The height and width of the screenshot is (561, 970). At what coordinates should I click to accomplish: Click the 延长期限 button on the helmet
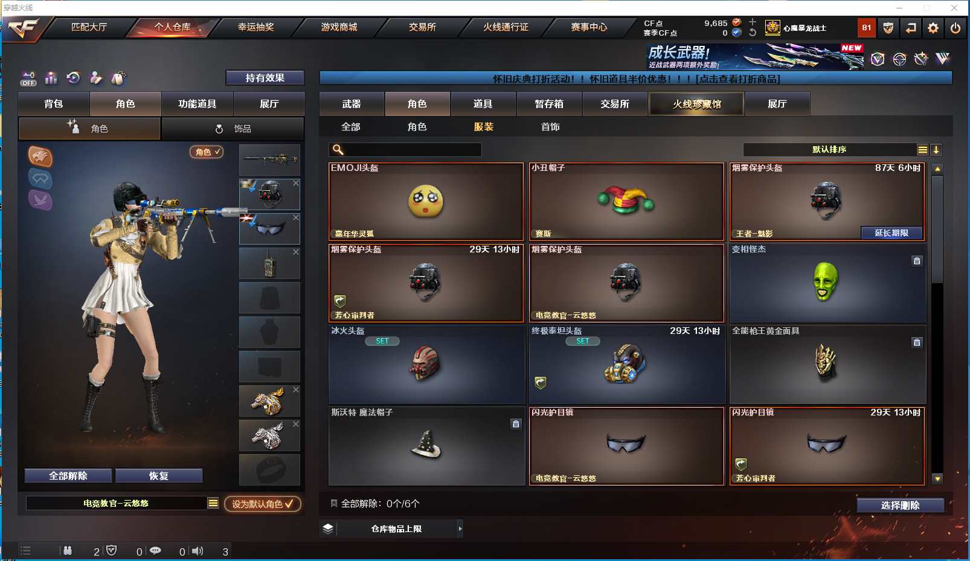[891, 233]
